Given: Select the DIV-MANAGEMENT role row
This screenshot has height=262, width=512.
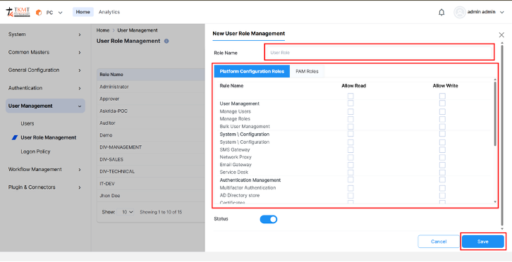Looking at the screenshot, I should 151,147.
